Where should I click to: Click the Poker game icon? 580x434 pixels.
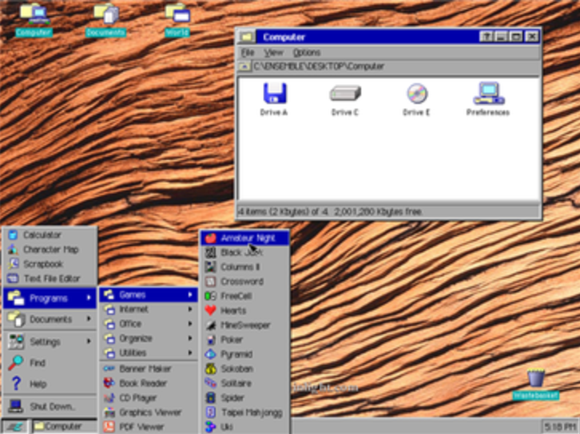[x=210, y=340]
